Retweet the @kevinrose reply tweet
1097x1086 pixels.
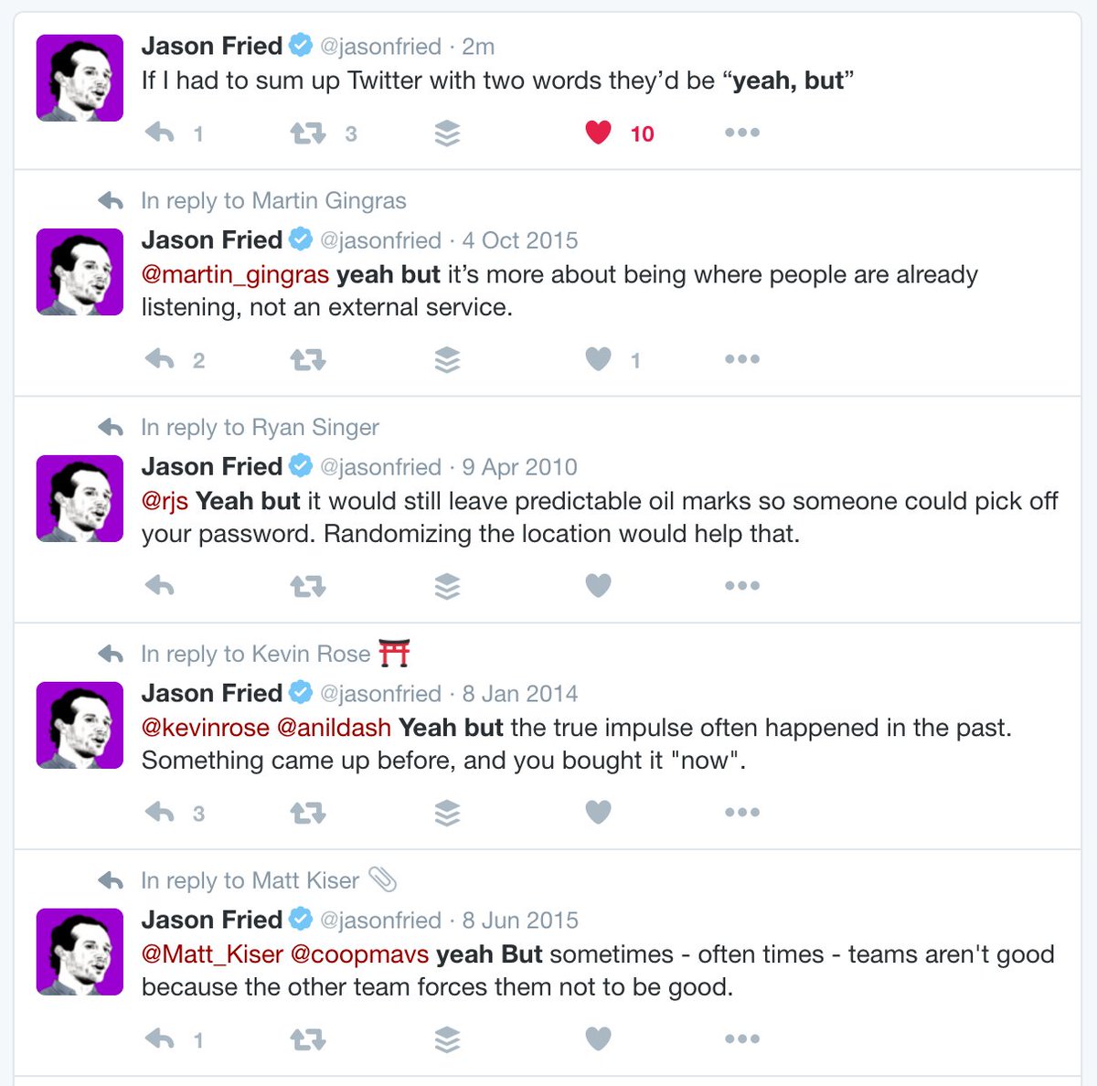click(308, 813)
